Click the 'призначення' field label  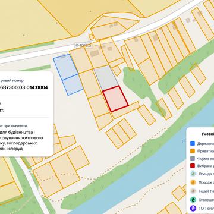pos(15,126)
